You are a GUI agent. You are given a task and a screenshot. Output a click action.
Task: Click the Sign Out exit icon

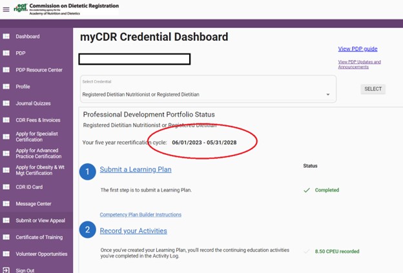click(6, 270)
